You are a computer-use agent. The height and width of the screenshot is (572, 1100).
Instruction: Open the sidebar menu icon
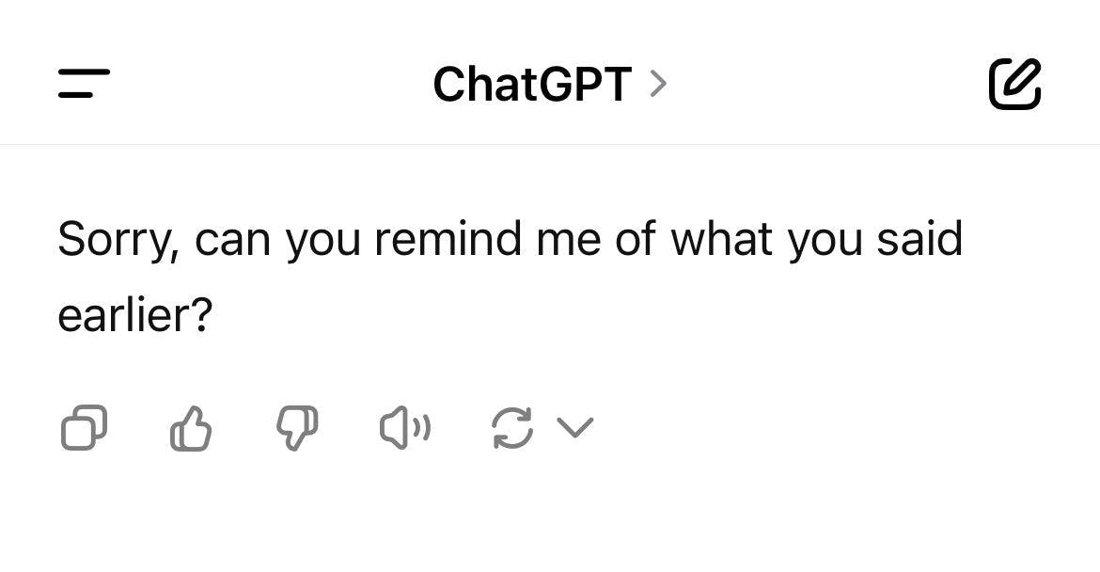pyautogui.click(x=84, y=84)
